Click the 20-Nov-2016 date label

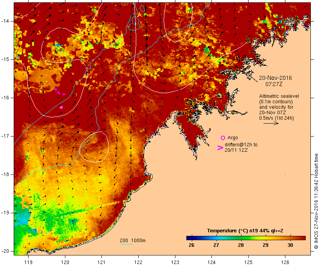tap(275, 78)
